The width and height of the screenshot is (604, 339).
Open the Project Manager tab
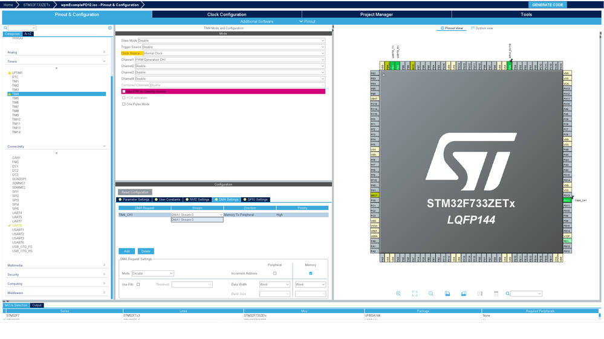click(376, 14)
